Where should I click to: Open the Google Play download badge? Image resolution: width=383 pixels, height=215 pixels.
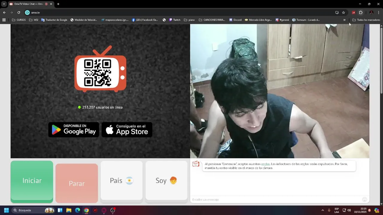pos(74,130)
